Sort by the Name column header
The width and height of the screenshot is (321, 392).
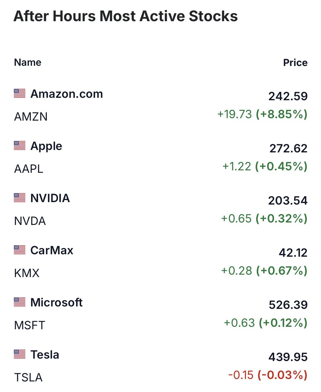click(28, 62)
